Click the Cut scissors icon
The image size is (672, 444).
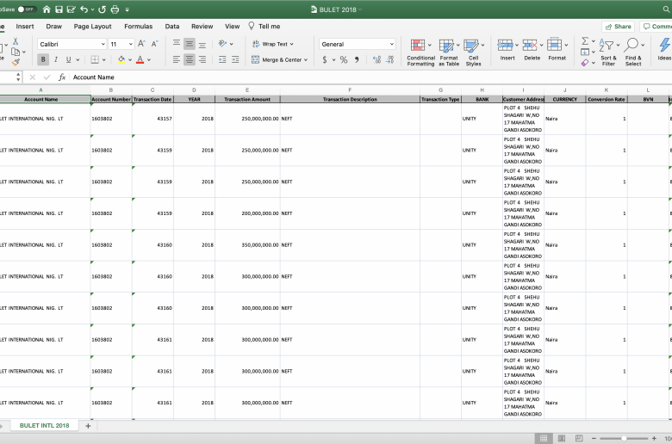[16, 41]
